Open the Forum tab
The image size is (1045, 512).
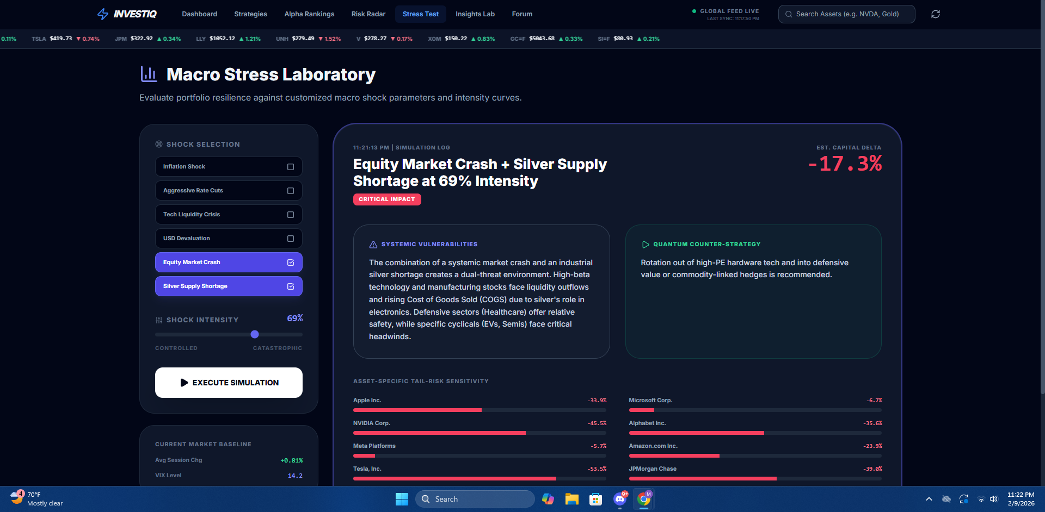[522, 14]
